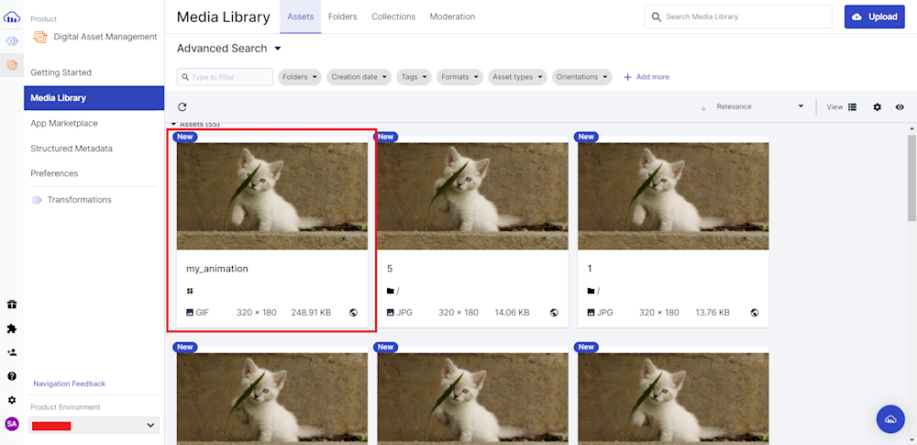Viewport: 917px width, 445px height.
Task: Click the SA user avatar
Action: (12, 423)
